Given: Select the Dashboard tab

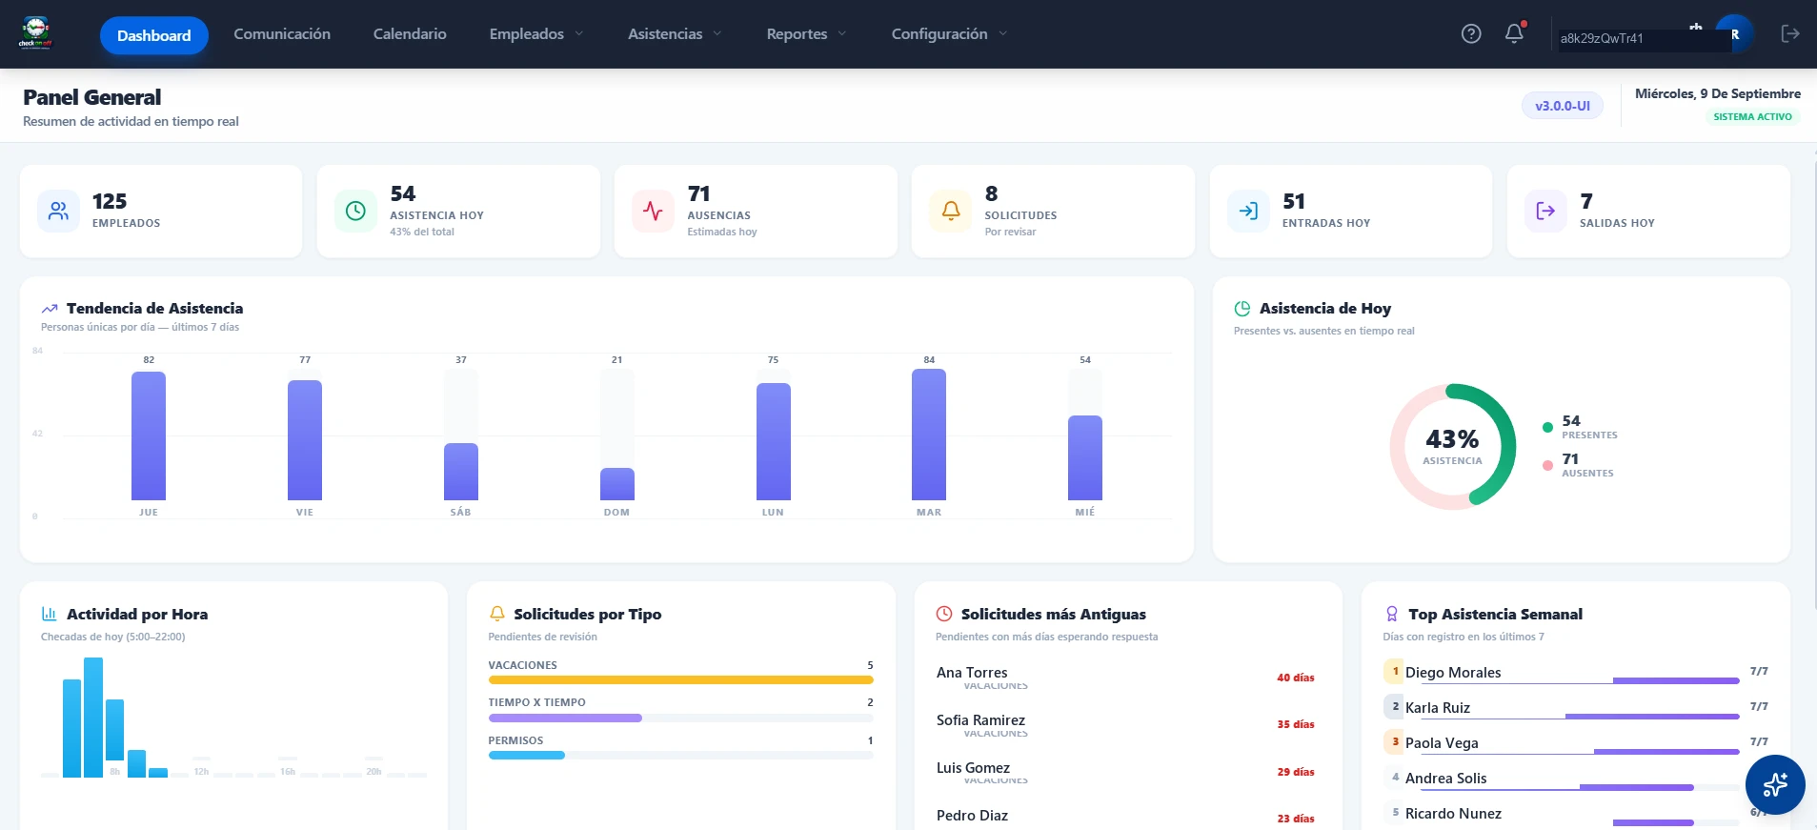Looking at the screenshot, I should tap(154, 35).
